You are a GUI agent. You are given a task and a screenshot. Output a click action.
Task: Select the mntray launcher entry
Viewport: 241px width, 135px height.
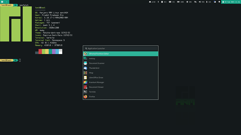click(x=120, y=59)
